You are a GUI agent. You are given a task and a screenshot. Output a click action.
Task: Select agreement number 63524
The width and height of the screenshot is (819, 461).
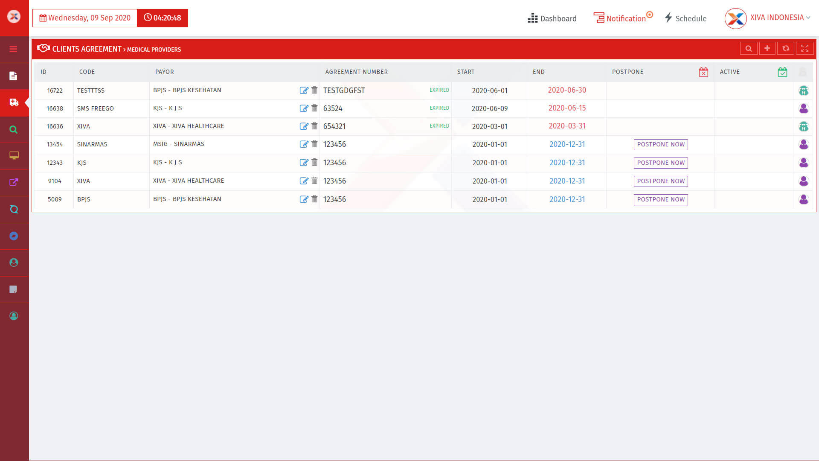click(333, 108)
